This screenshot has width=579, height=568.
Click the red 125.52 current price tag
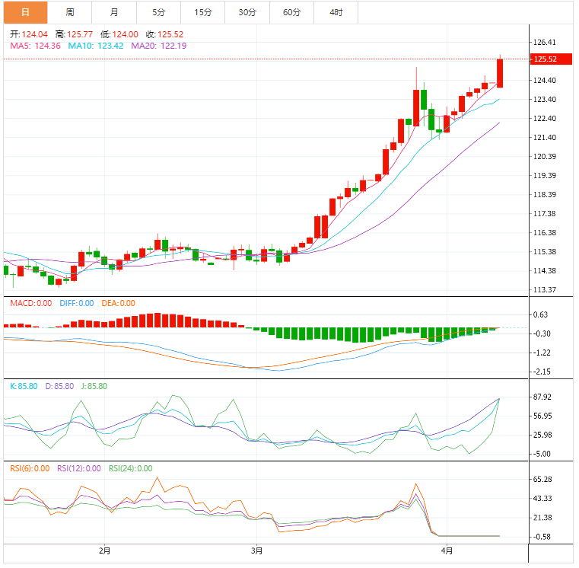546,59
